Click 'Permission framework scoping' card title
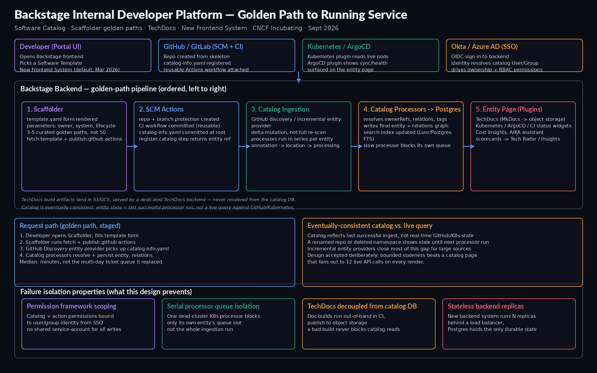 pos(72,306)
